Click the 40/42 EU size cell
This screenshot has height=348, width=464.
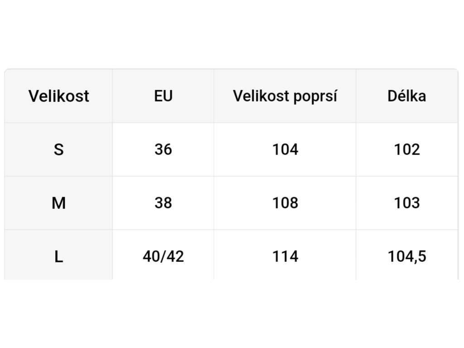(x=163, y=256)
